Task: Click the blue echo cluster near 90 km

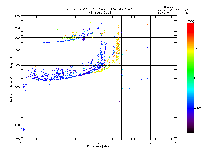Action: click(23, 129)
